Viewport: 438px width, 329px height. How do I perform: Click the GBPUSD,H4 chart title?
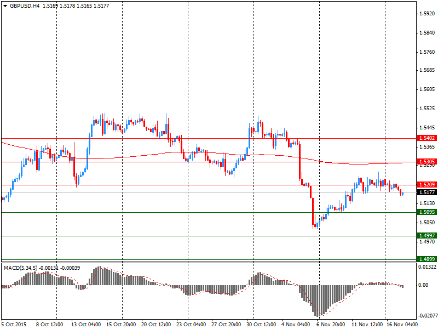pyautogui.click(x=25, y=6)
